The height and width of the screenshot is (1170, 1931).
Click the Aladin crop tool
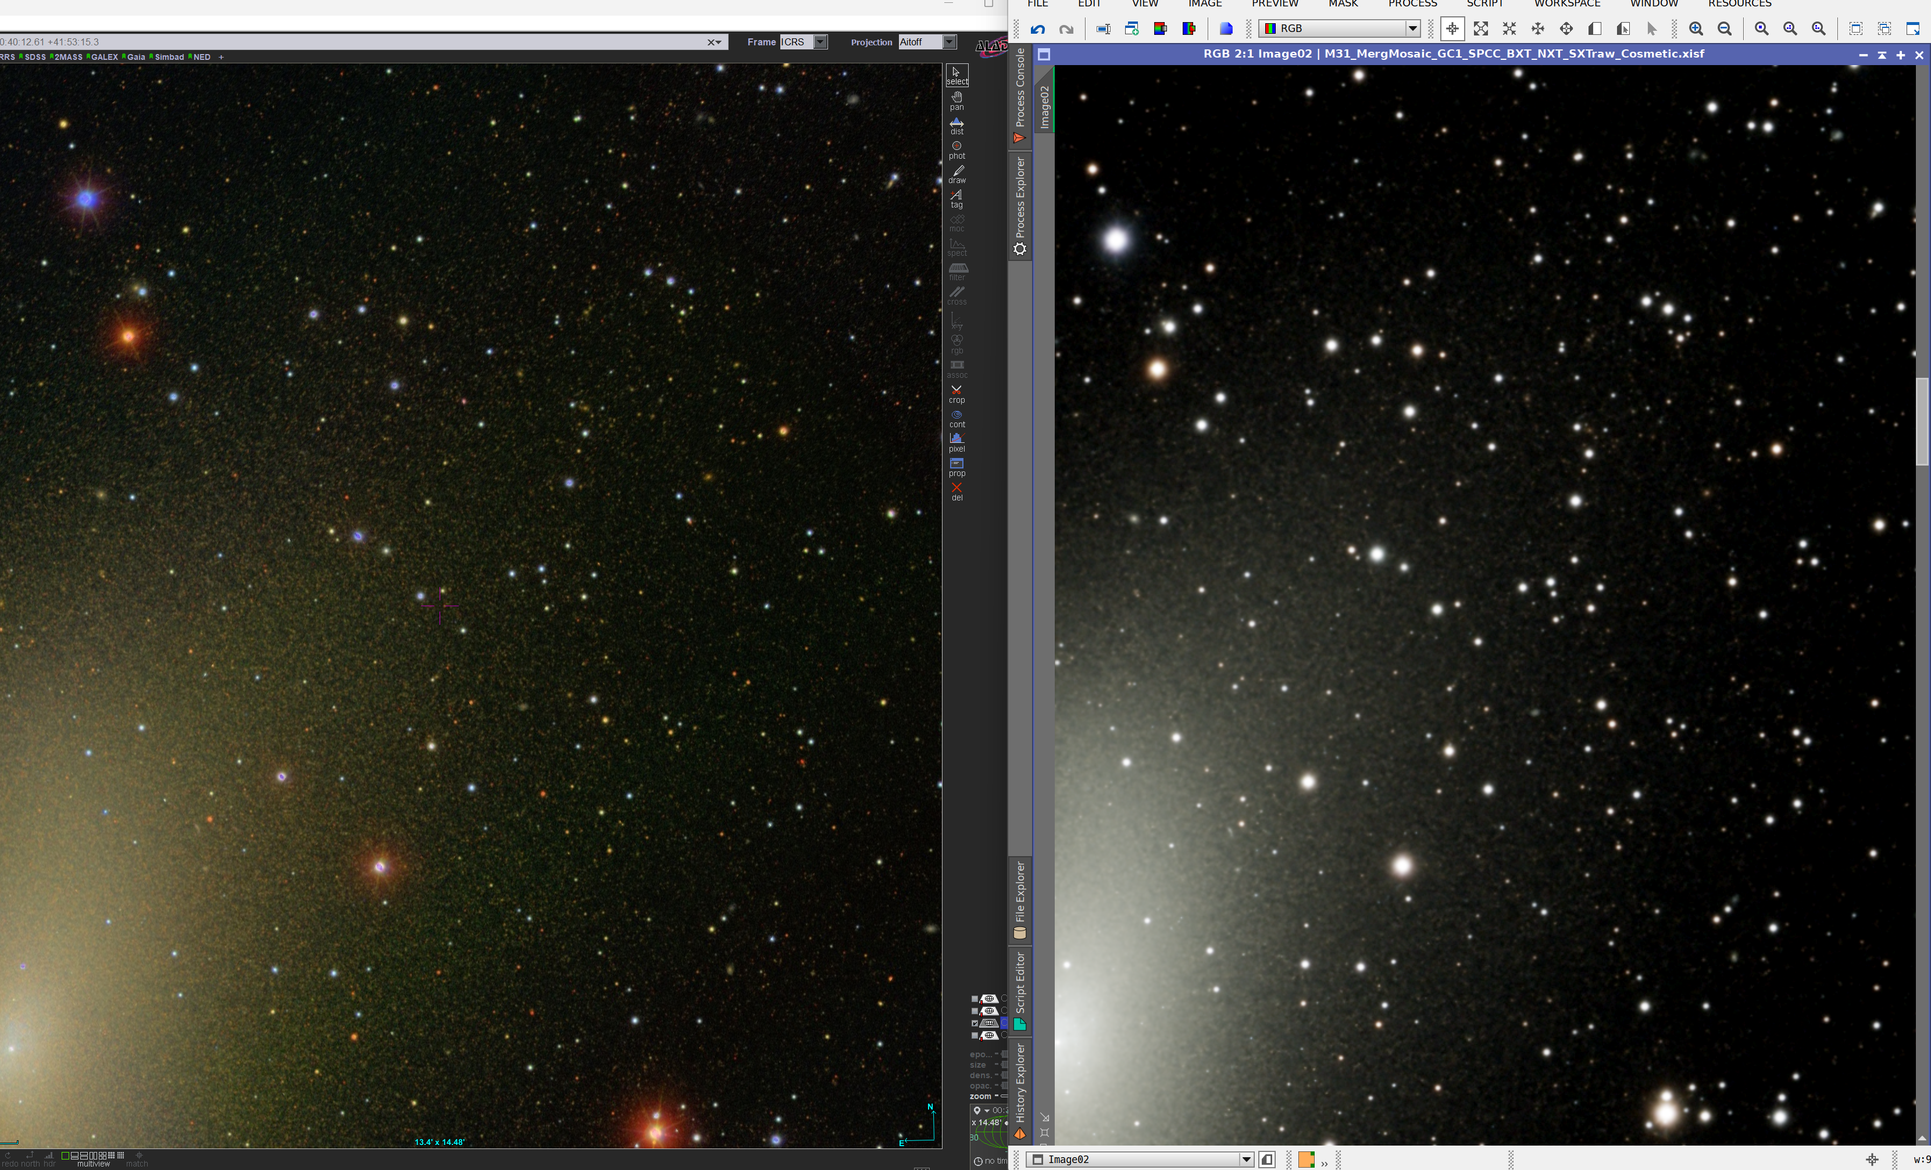[x=957, y=394]
